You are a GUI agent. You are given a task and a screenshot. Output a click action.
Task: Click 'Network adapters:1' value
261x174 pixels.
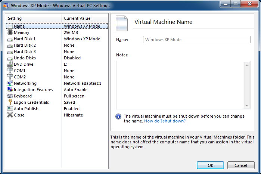(83, 83)
